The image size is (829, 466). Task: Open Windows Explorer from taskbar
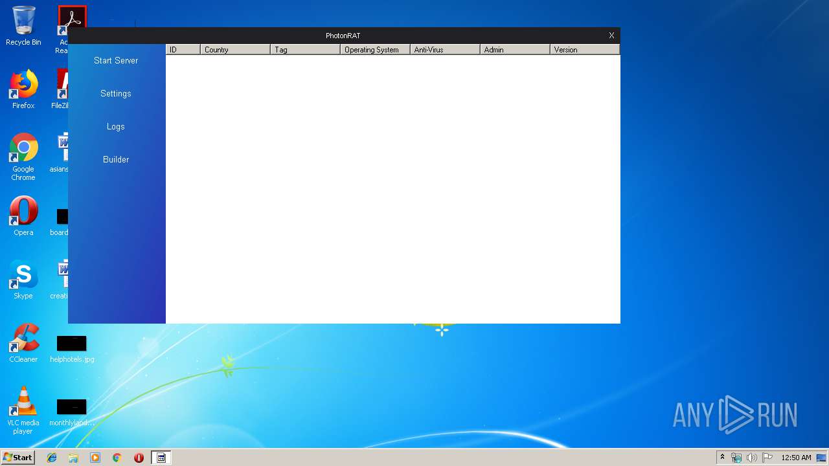click(x=73, y=458)
